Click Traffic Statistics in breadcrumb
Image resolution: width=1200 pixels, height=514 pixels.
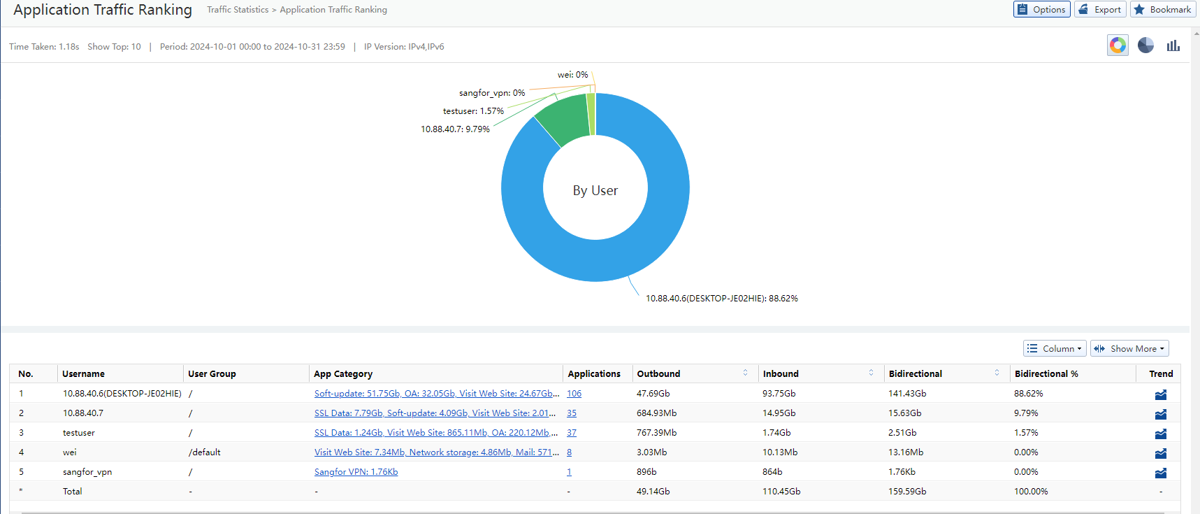[x=238, y=10]
